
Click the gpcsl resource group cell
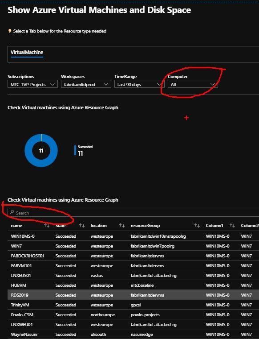coord(136,305)
